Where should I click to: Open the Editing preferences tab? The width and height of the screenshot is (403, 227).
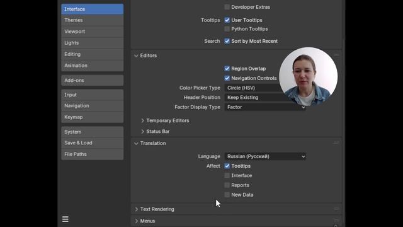coord(93,54)
